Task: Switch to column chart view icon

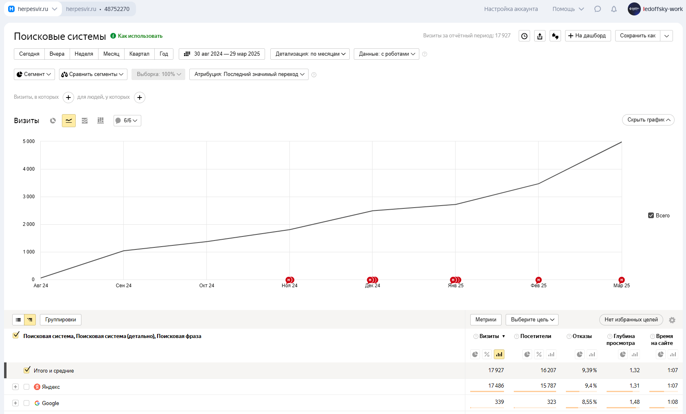Action: (101, 121)
